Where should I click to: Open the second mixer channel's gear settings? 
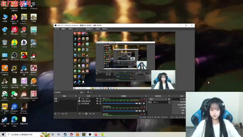tap(144, 111)
